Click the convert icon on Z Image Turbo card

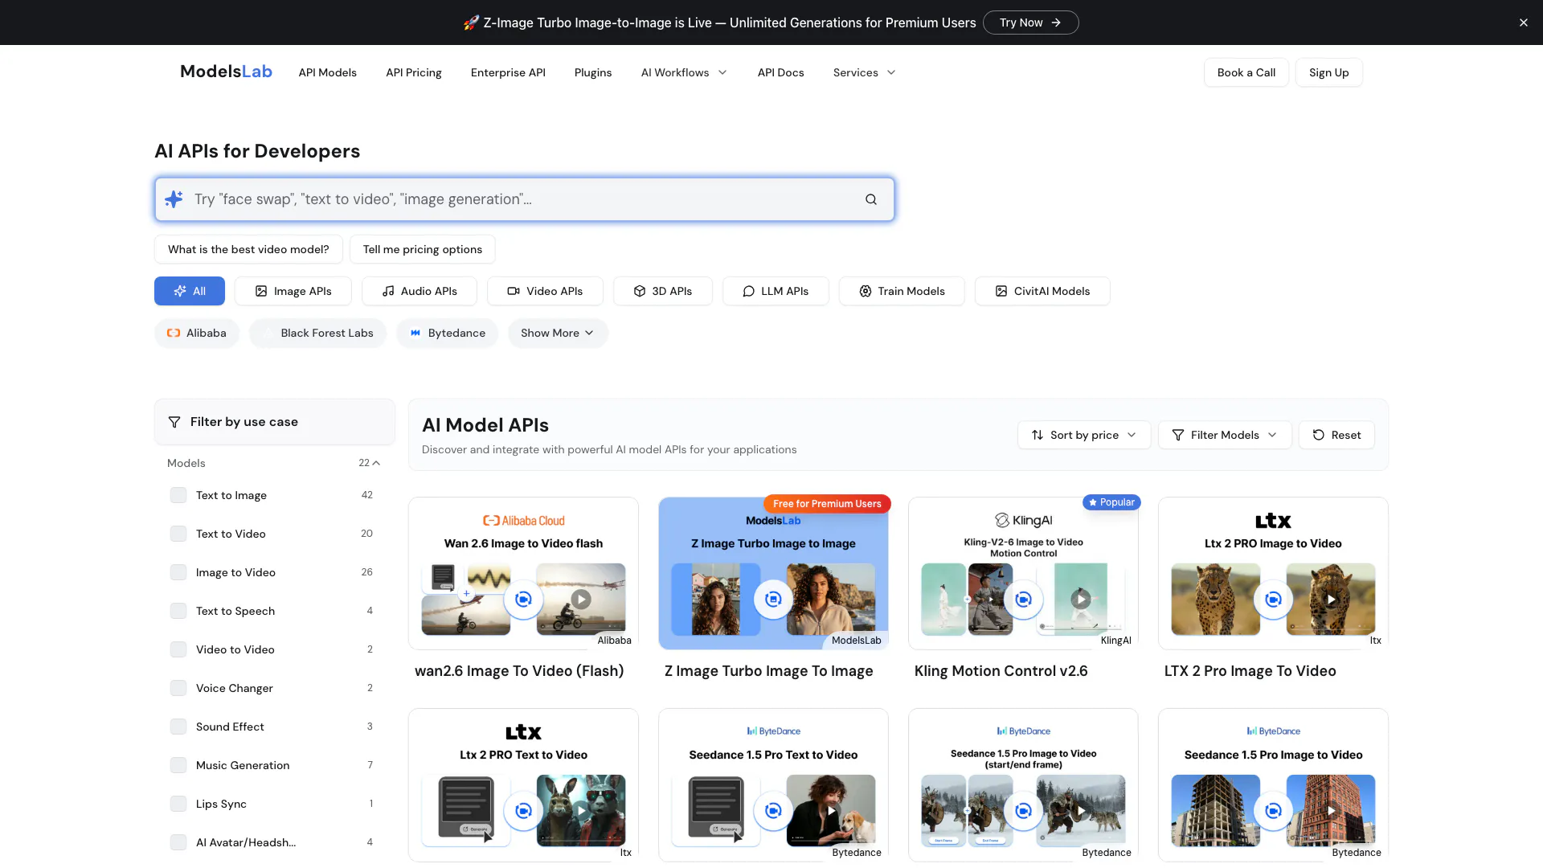(x=773, y=599)
